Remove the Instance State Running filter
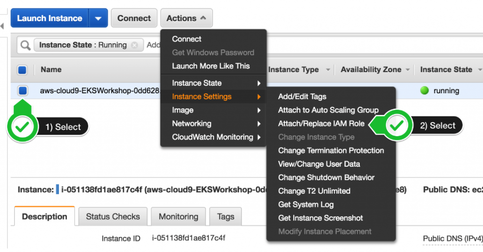The image size is (483, 252). point(134,45)
